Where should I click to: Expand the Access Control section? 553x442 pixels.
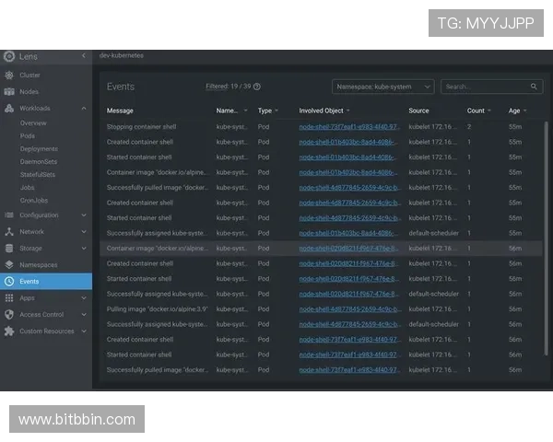pos(84,315)
